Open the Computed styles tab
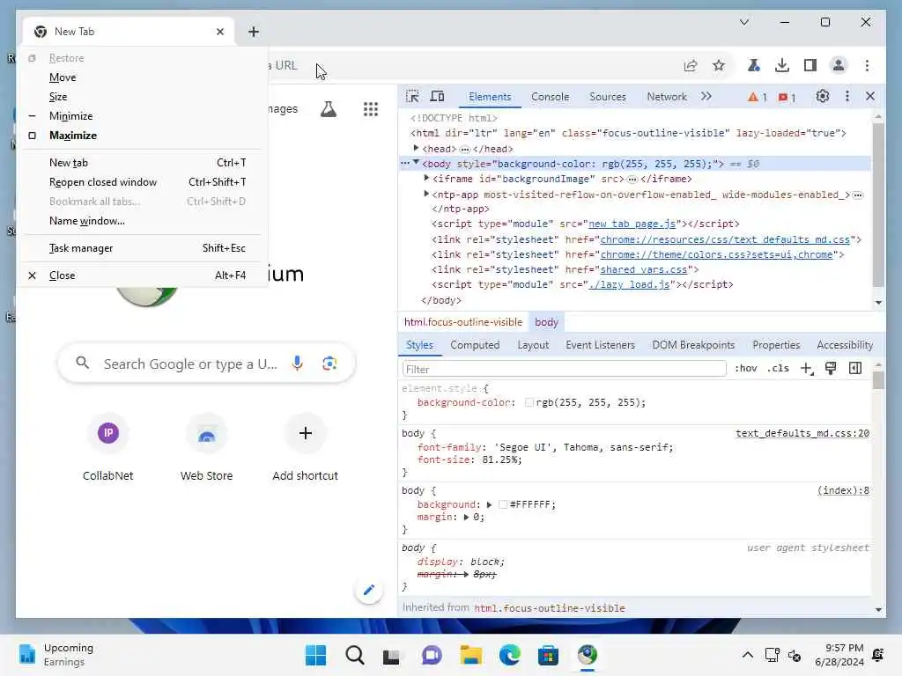Viewport: 902px width, 676px height. click(475, 345)
